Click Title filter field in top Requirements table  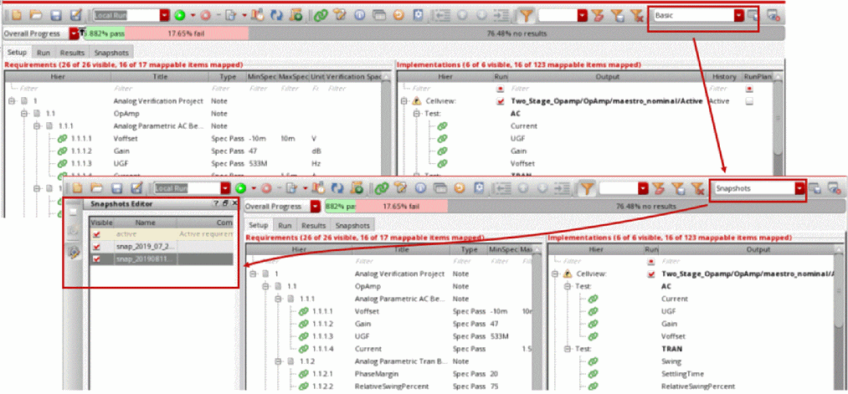[x=160, y=88]
